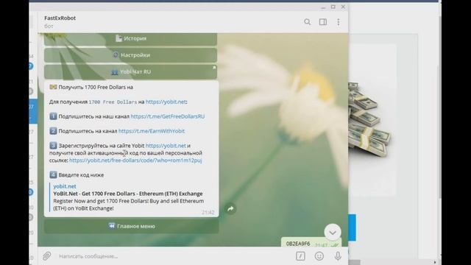Open the first https://yobit.net link
Viewport: 471px width, 265px height.
pyautogui.click(x=166, y=102)
